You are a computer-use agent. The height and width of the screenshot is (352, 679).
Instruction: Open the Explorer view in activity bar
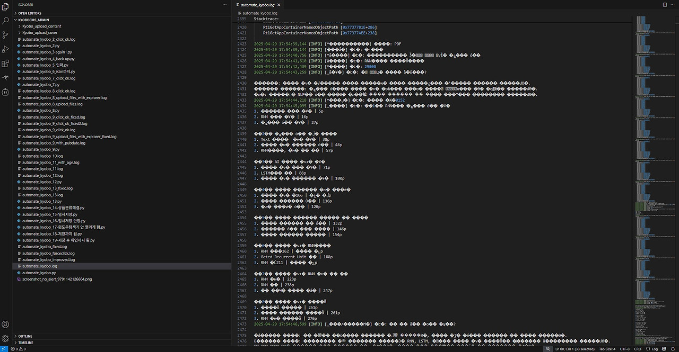[5, 7]
